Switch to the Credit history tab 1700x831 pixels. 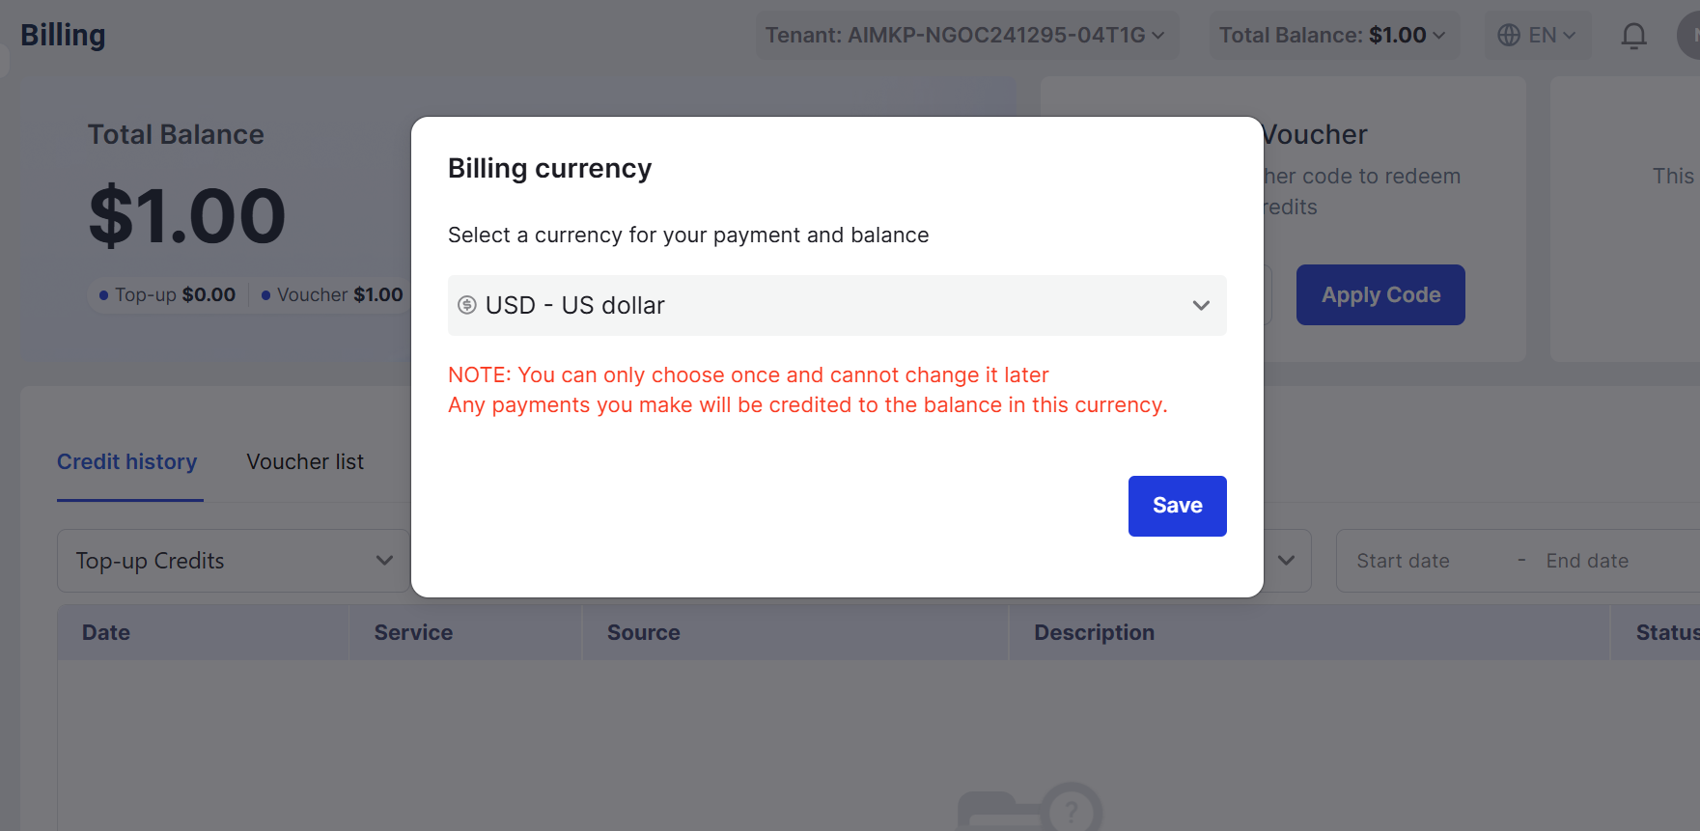point(127,462)
